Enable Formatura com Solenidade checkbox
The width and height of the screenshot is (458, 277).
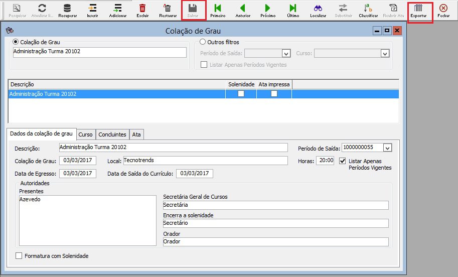tap(20, 256)
